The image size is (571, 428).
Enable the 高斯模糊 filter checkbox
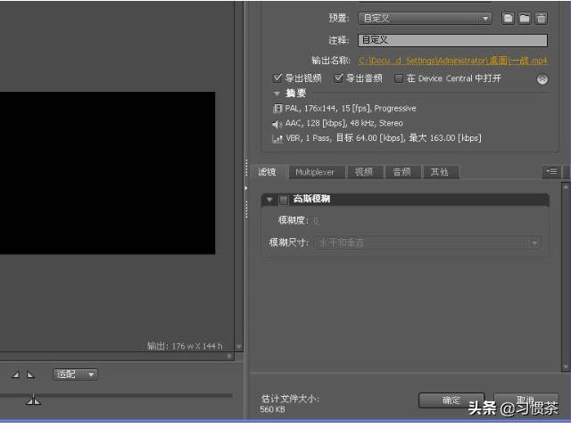284,200
